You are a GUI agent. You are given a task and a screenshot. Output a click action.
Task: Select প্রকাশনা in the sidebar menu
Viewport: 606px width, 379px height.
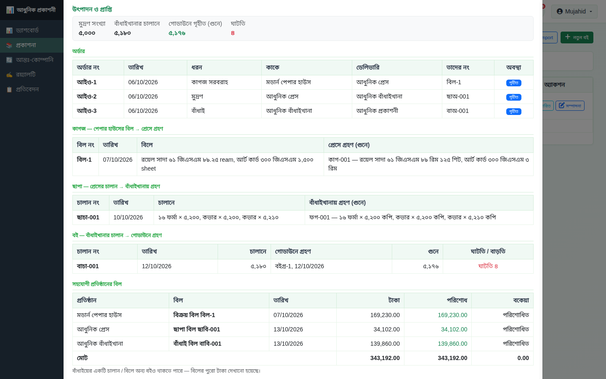coord(32,45)
